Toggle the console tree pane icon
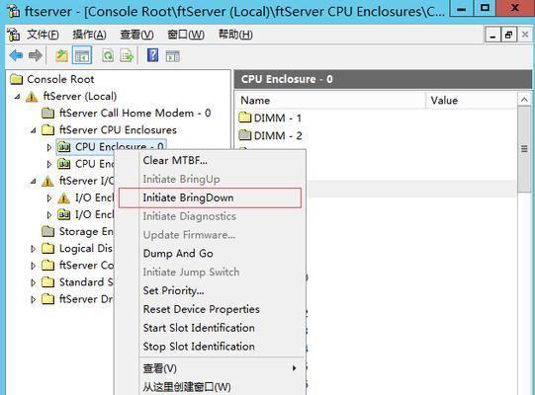The width and height of the screenshot is (535, 395). pyautogui.click(x=82, y=55)
